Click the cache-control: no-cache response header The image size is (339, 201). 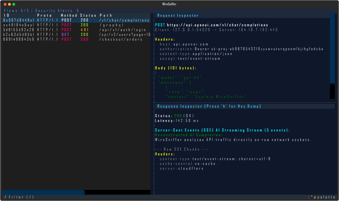[x=188, y=164]
